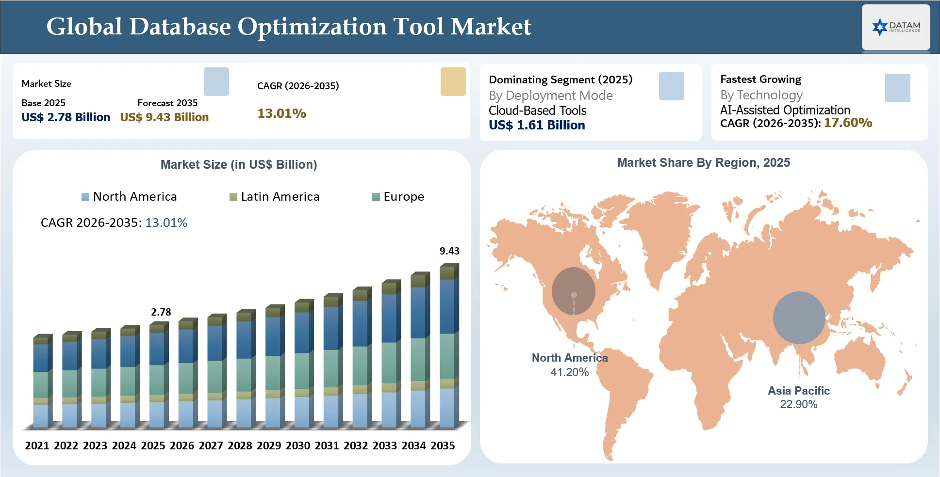Click the 2.78 label above the 2025 bar
This screenshot has width=940, height=477.
pos(161,312)
